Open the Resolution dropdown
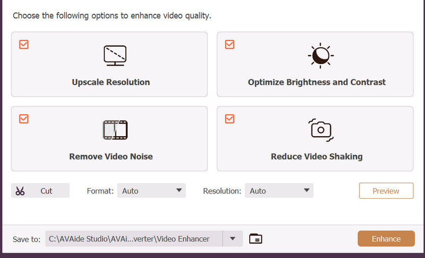 279,191
